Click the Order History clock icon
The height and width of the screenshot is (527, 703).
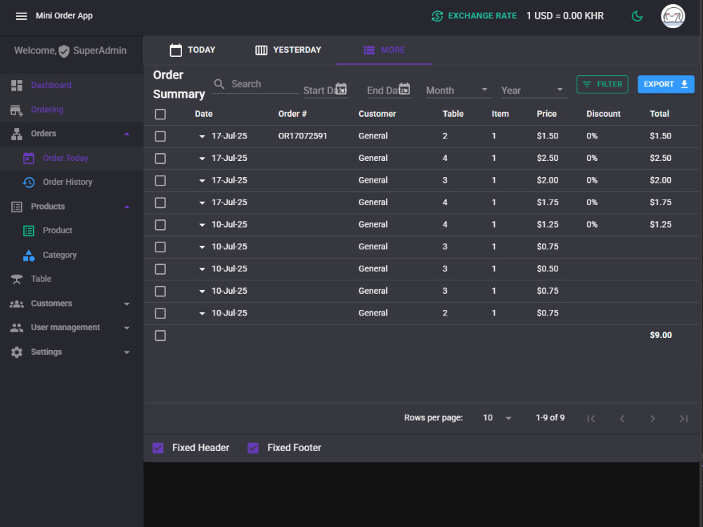[29, 183]
